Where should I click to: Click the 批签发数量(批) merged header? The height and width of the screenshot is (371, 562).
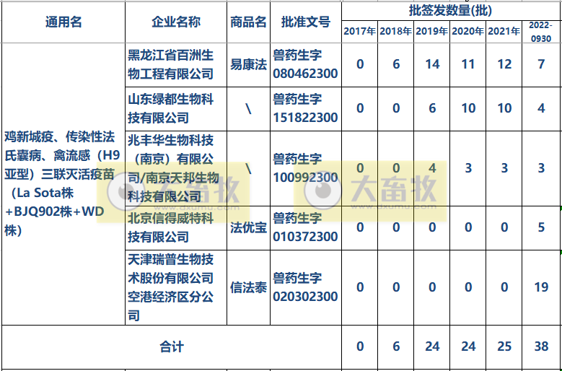pyautogui.click(x=450, y=11)
